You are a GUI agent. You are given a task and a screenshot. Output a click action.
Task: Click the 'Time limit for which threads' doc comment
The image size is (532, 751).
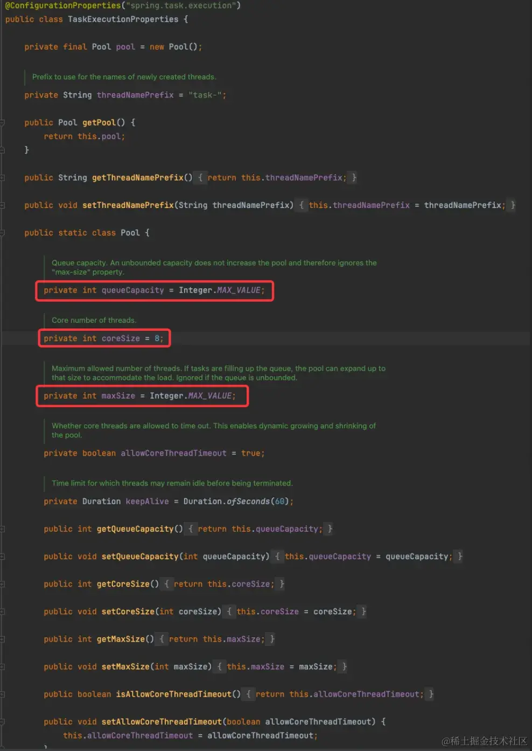[x=172, y=483]
